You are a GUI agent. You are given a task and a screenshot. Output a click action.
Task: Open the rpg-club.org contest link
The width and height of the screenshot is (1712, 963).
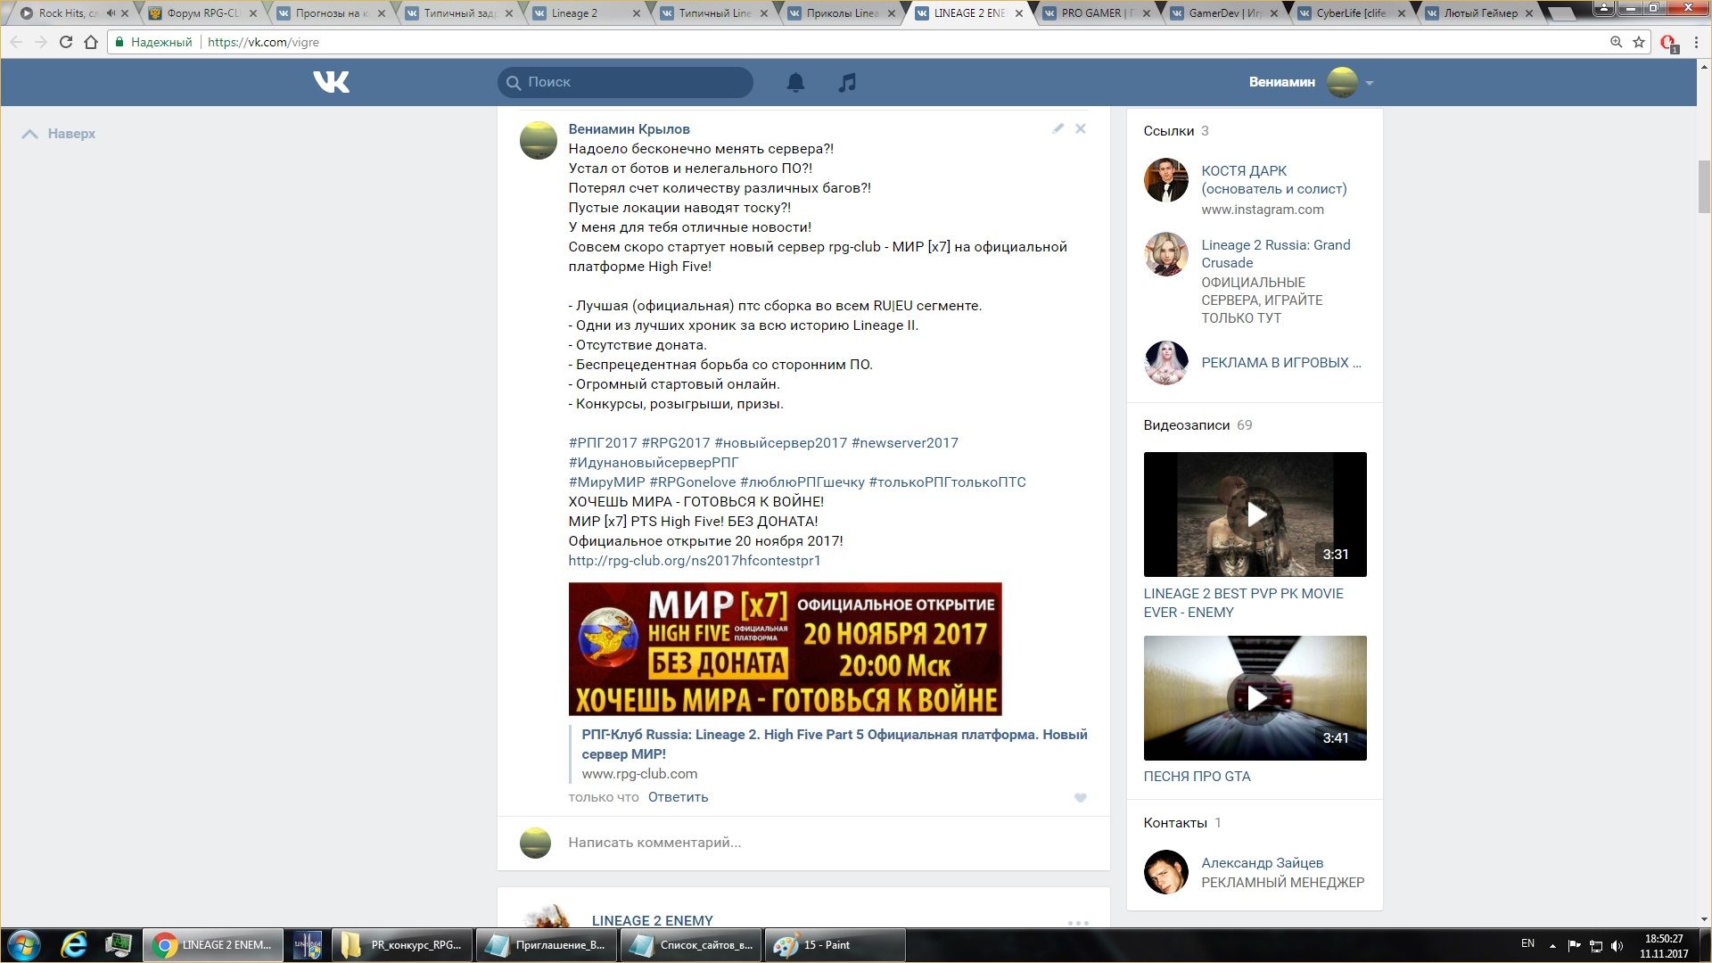pos(695,561)
